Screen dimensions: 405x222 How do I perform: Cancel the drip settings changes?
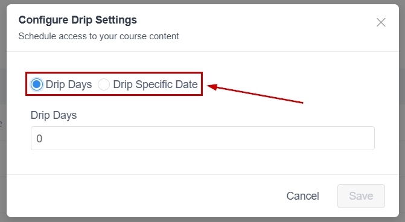coord(303,196)
